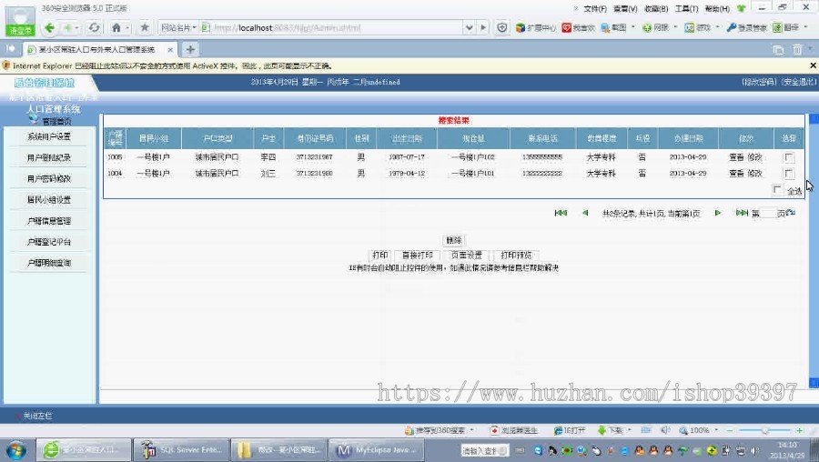Click the 翻译 translate toolbar icon
The height and width of the screenshot is (462, 819).
[786, 27]
